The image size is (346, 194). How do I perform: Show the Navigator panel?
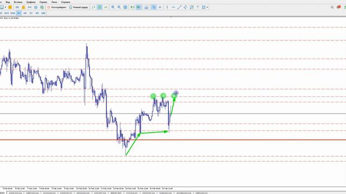coord(30,7)
